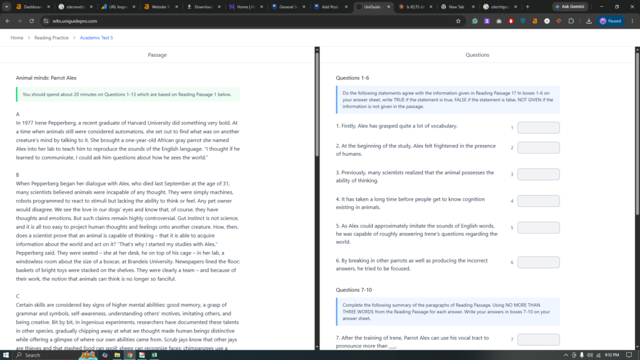Image resolution: width=640 pixels, height=360 pixels.
Task: Open the Windows Start menu
Action: coord(6,355)
